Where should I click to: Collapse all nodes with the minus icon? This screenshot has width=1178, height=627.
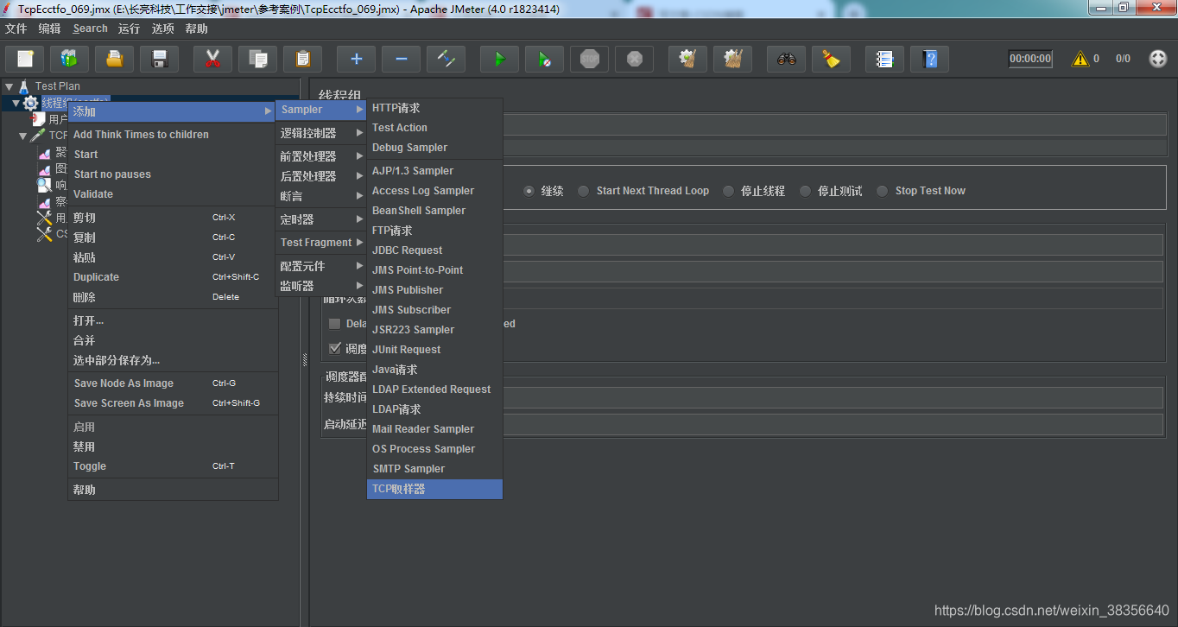click(401, 59)
